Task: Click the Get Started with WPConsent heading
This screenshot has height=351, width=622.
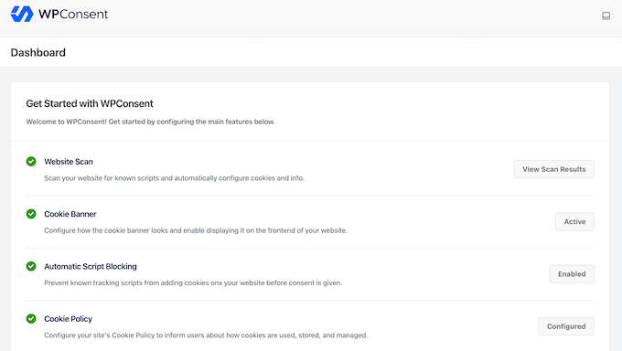Action: click(x=90, y=103)
